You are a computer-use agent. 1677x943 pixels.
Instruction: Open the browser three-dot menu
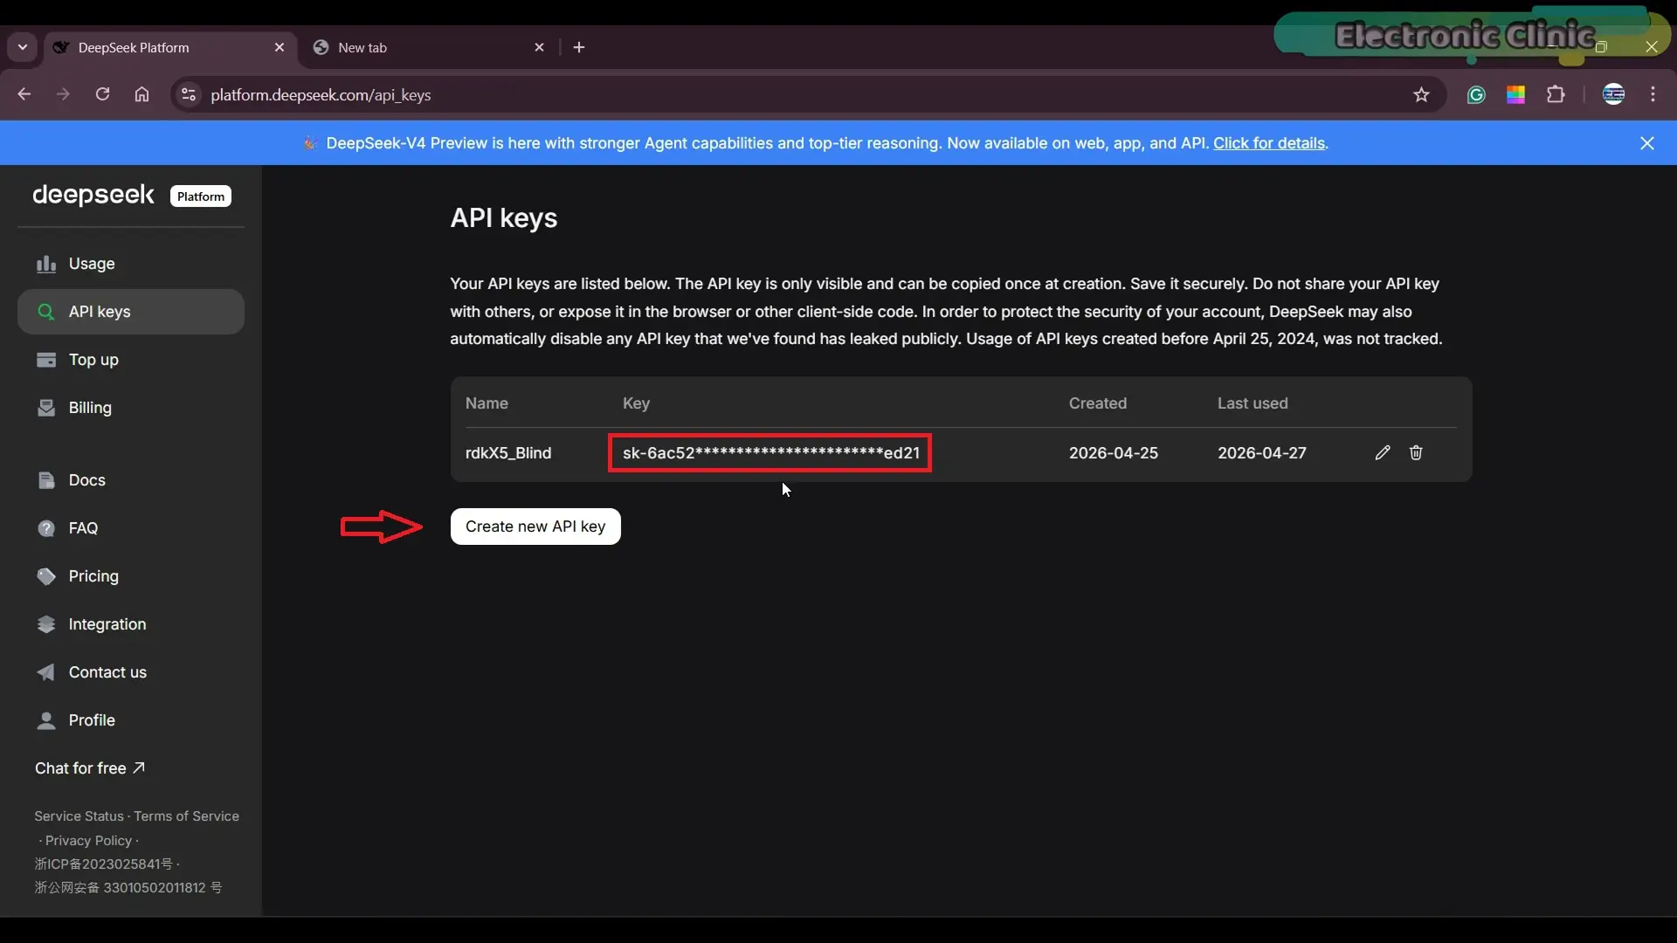click(1653, 95)
